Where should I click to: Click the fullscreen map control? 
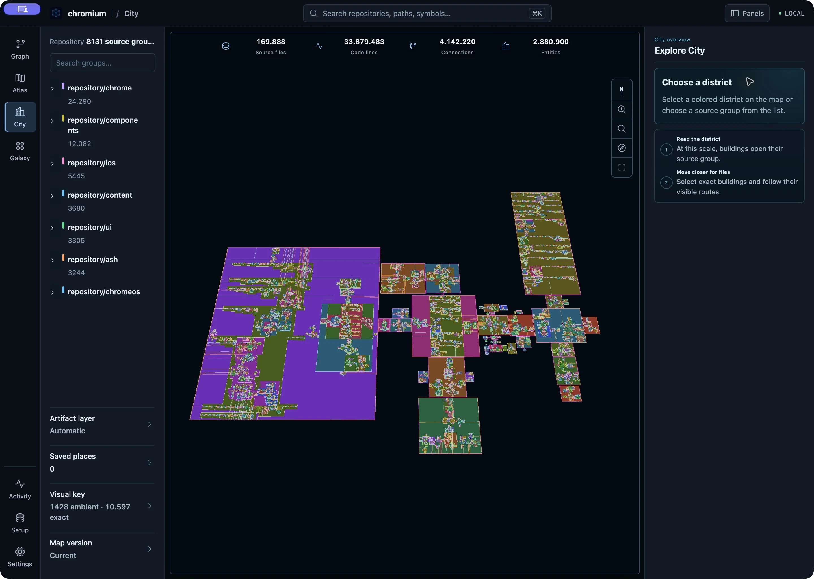point(622,167)
